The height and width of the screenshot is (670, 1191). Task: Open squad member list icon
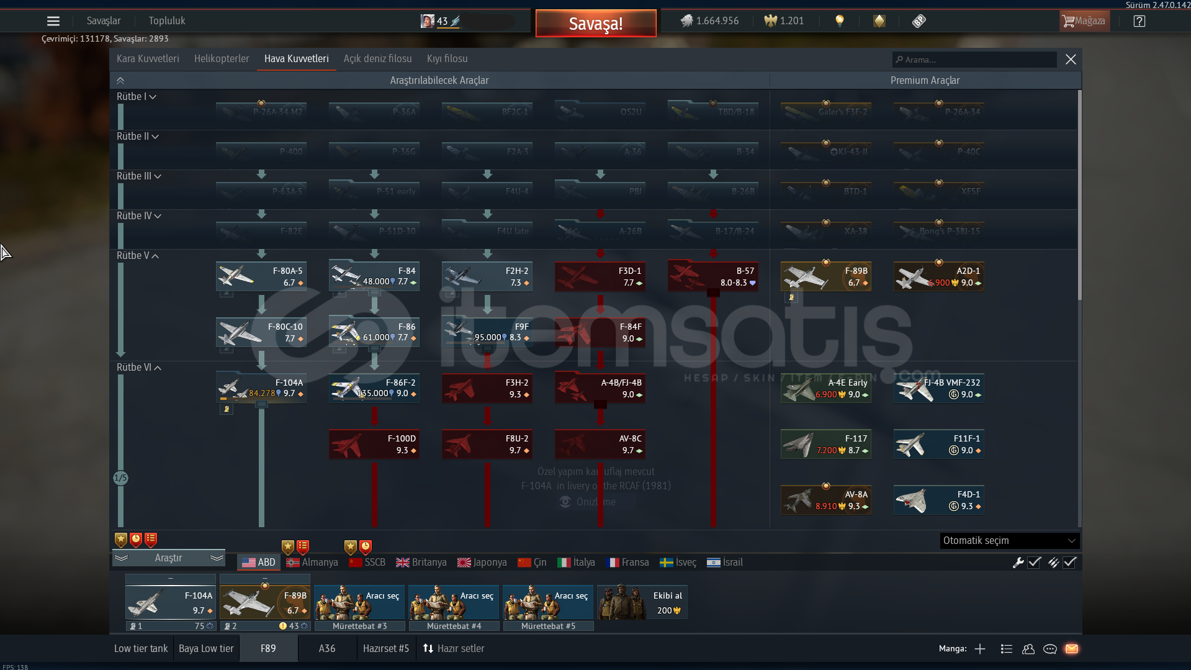click(x=1007, y=649)
